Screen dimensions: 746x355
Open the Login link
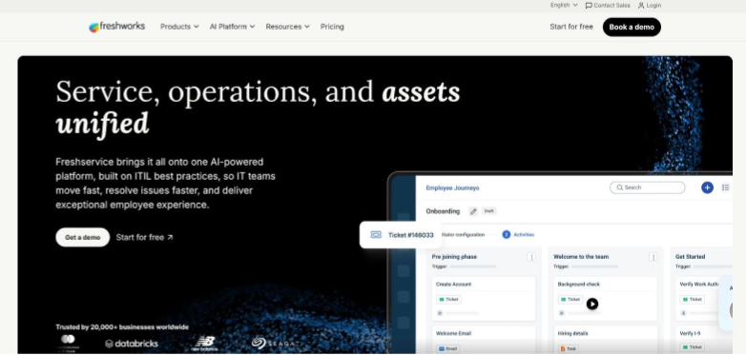(650, 5)
